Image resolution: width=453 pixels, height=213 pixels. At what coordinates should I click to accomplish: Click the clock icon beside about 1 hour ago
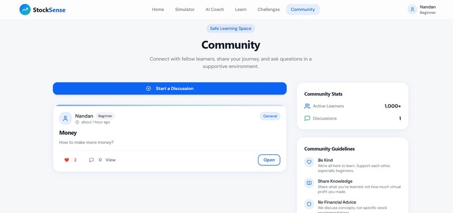click(77, 123)
